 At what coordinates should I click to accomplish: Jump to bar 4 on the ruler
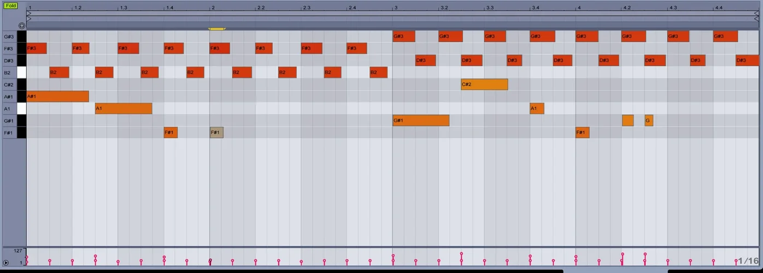click(x=579, y=8)
